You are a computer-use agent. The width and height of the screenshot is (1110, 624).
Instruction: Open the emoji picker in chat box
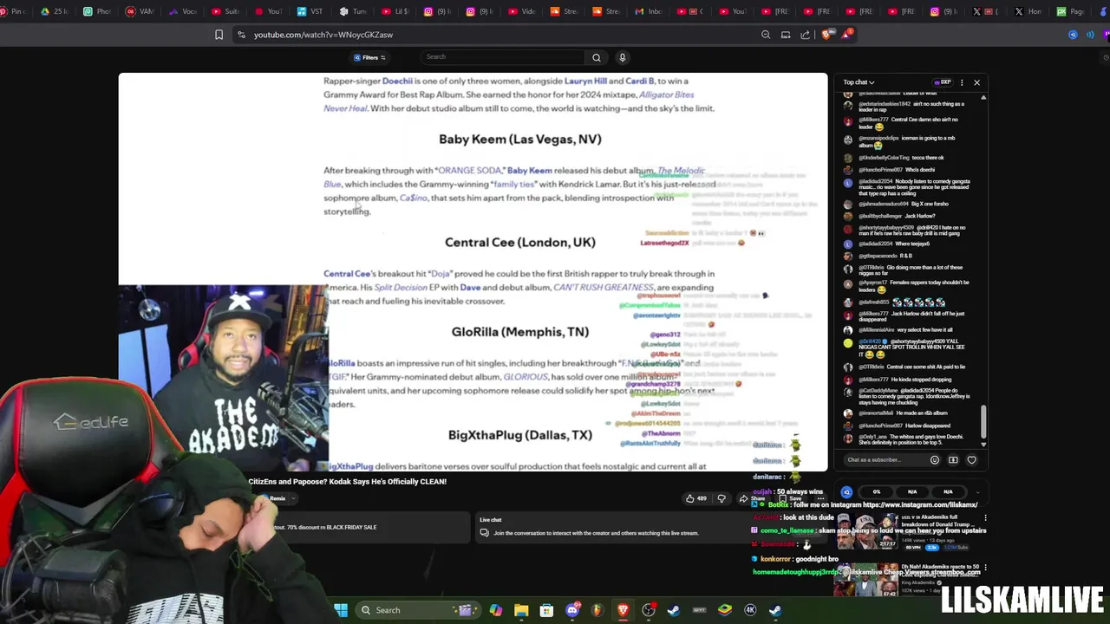935,460
